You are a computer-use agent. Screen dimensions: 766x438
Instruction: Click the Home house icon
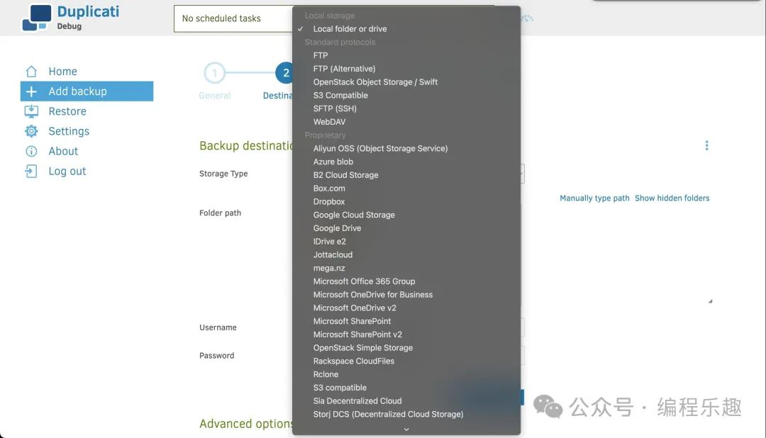pos(31,72)
